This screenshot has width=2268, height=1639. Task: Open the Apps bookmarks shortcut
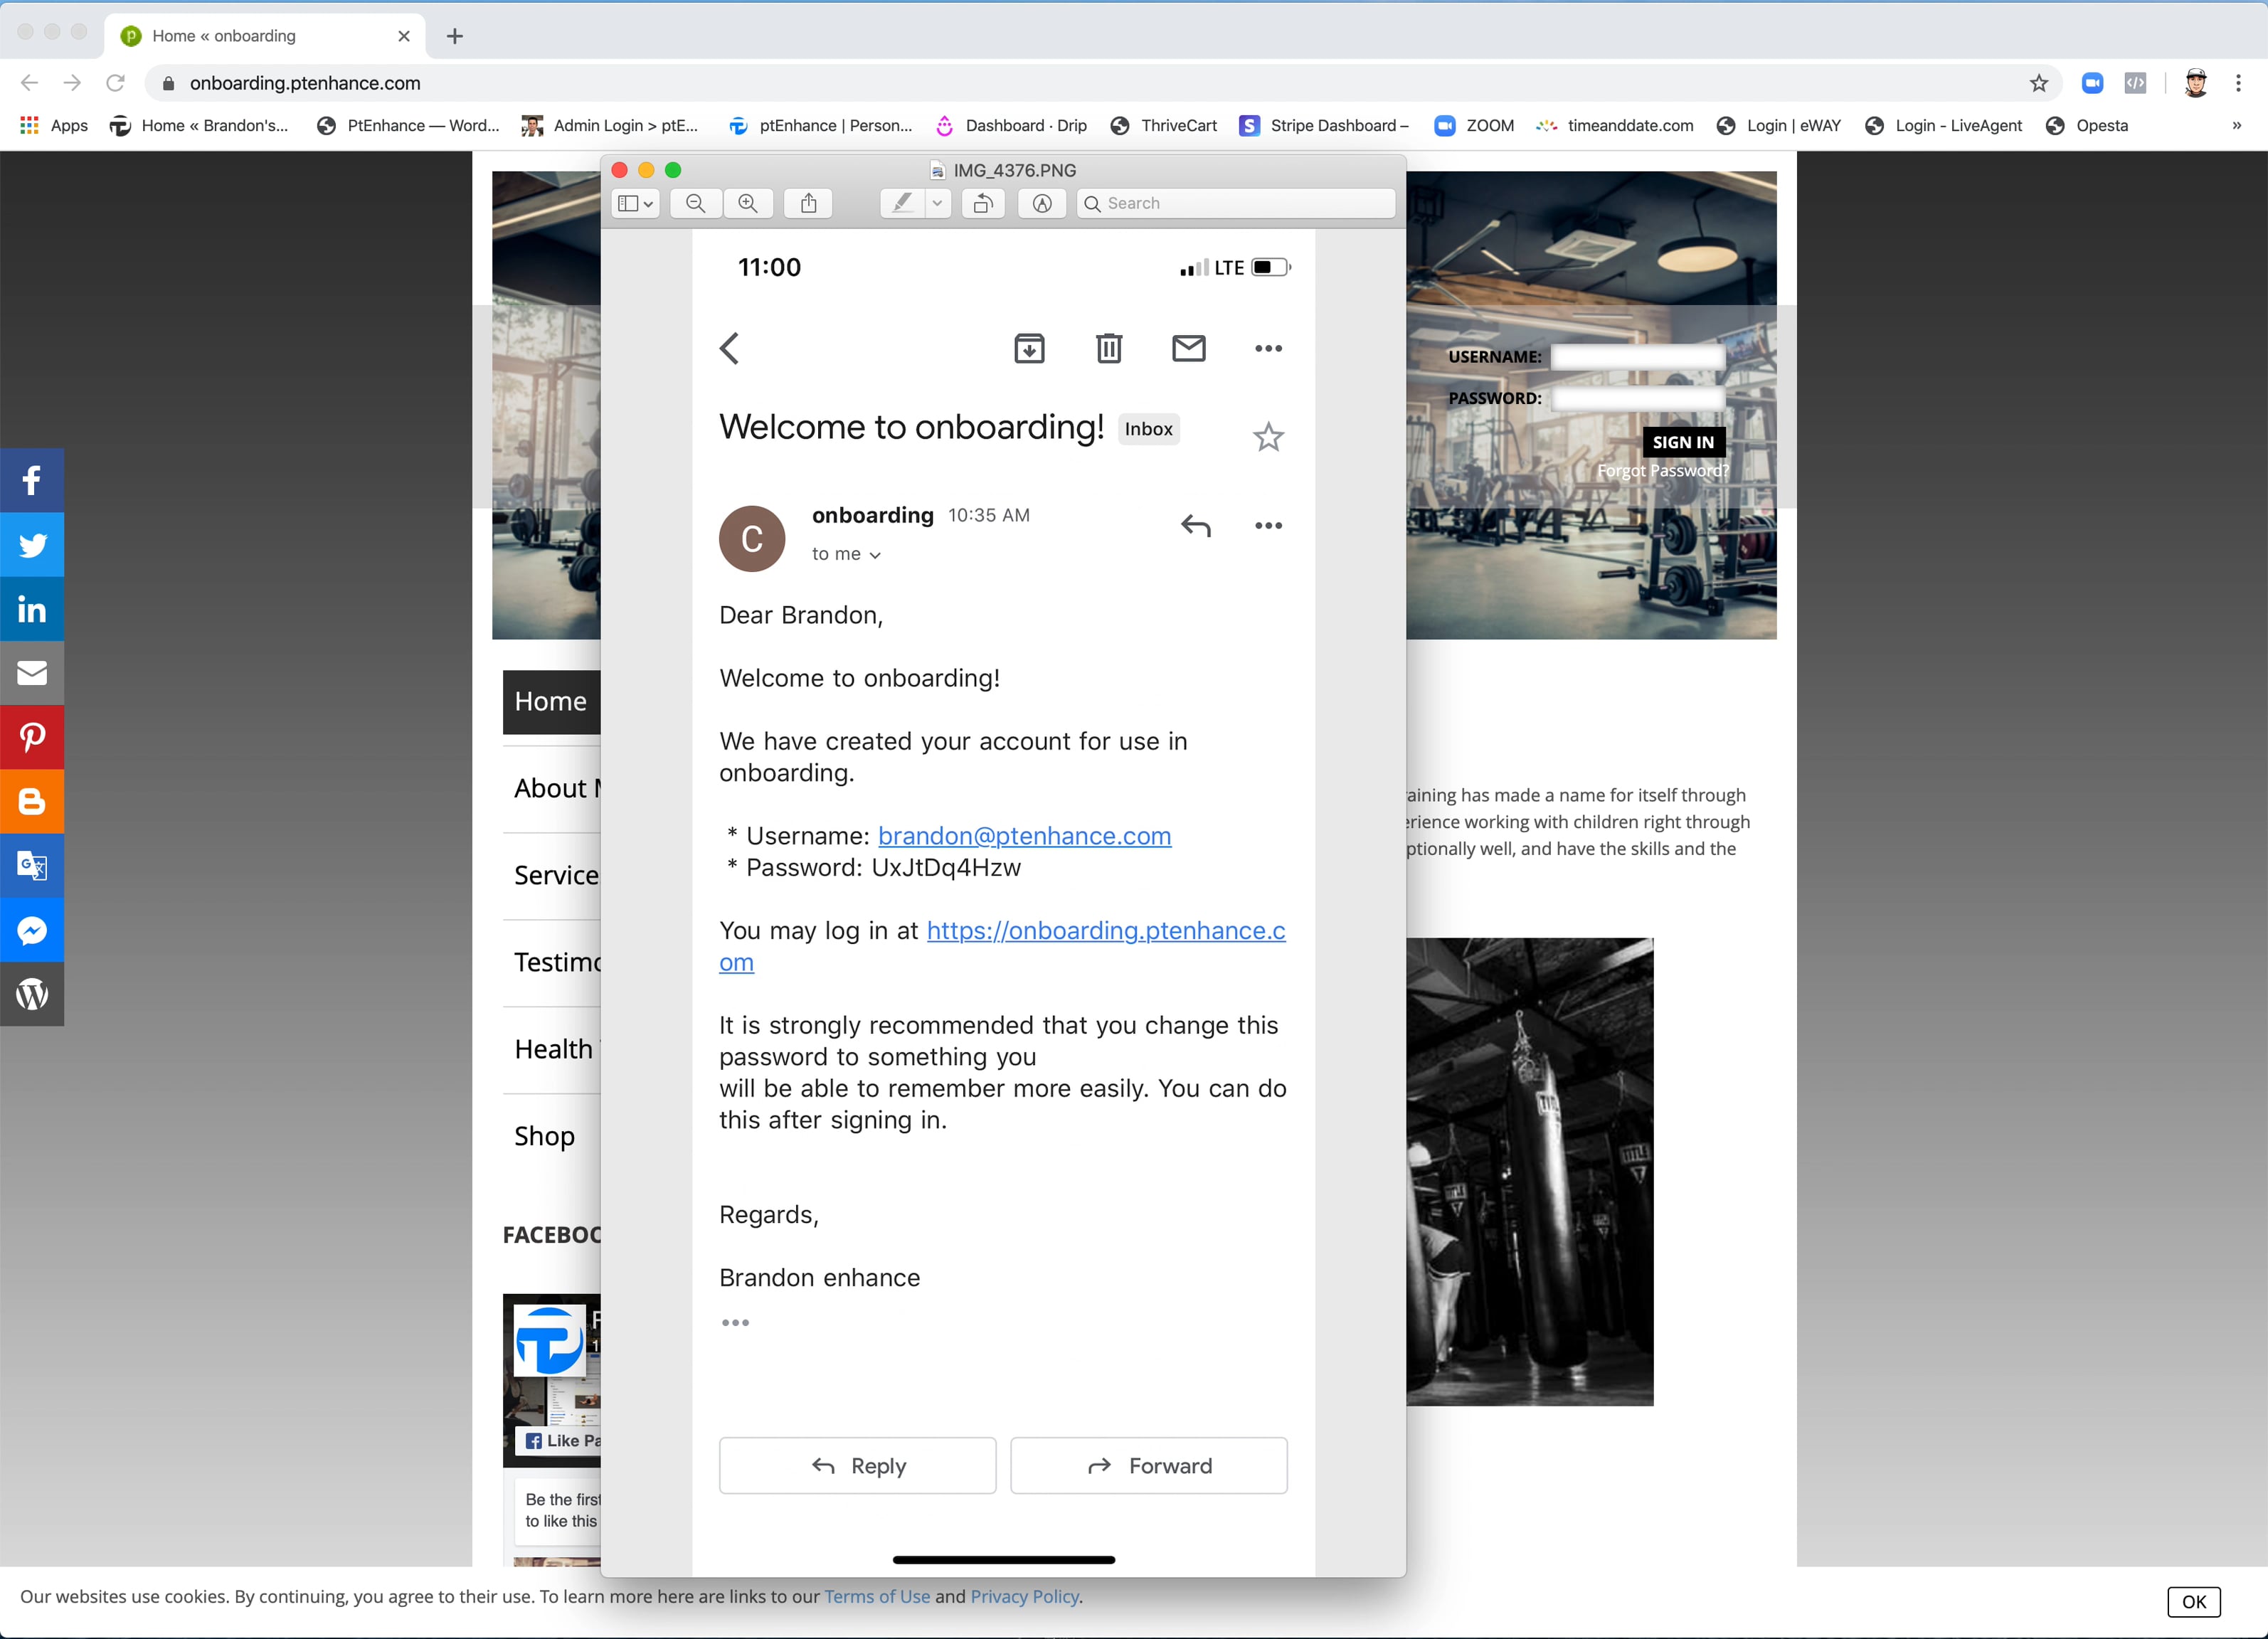click(54, 125)
